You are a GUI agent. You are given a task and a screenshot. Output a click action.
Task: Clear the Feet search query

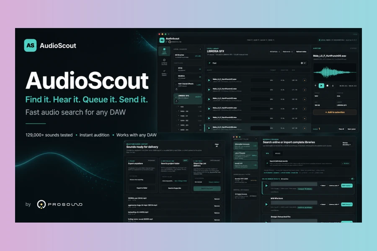click(302, 63)
